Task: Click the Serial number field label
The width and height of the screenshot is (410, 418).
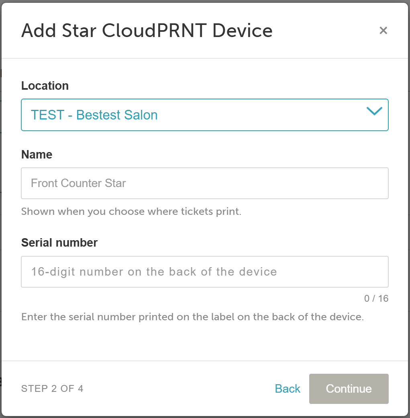Action: [59, 243]
